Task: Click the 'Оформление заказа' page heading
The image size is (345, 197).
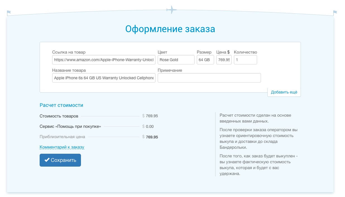Action: (170, 29)
